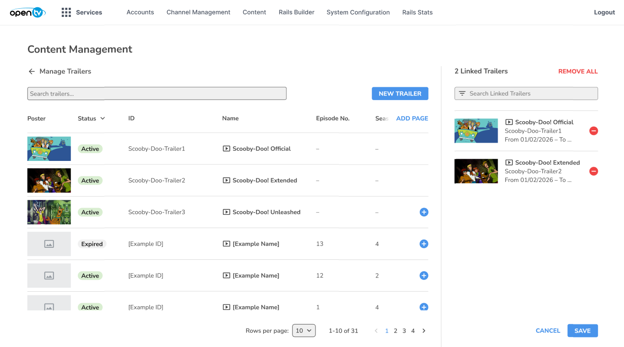This screenshot has width=624, height=347.
Task: Click the filter icon in Search Linked Trailers
Action: (462, 93)
